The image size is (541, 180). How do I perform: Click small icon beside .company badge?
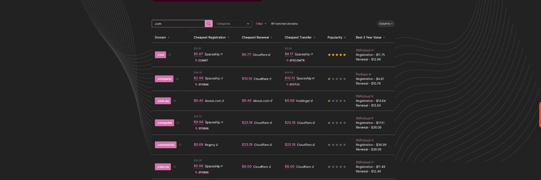177,79
